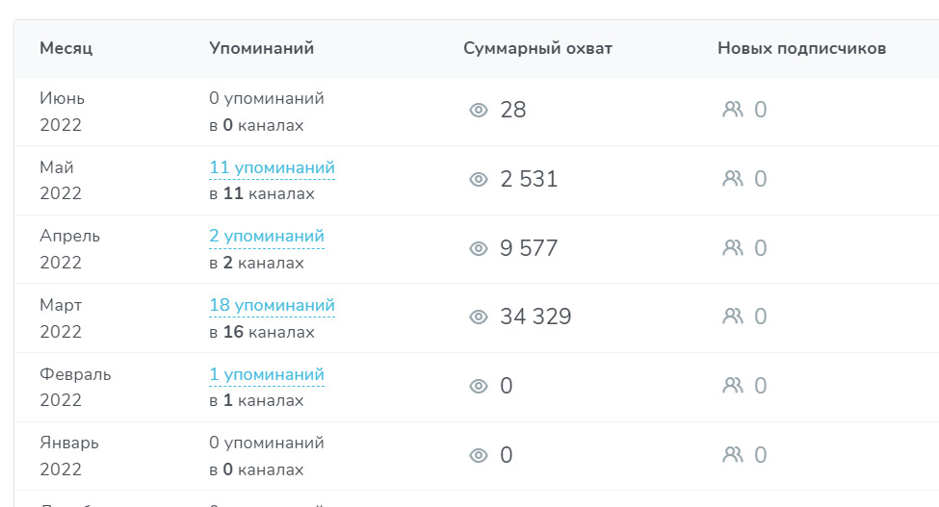Screen dimensions: 939x507
Task: Click the Новых подписчиков column header
Action: tap(802, 48)
